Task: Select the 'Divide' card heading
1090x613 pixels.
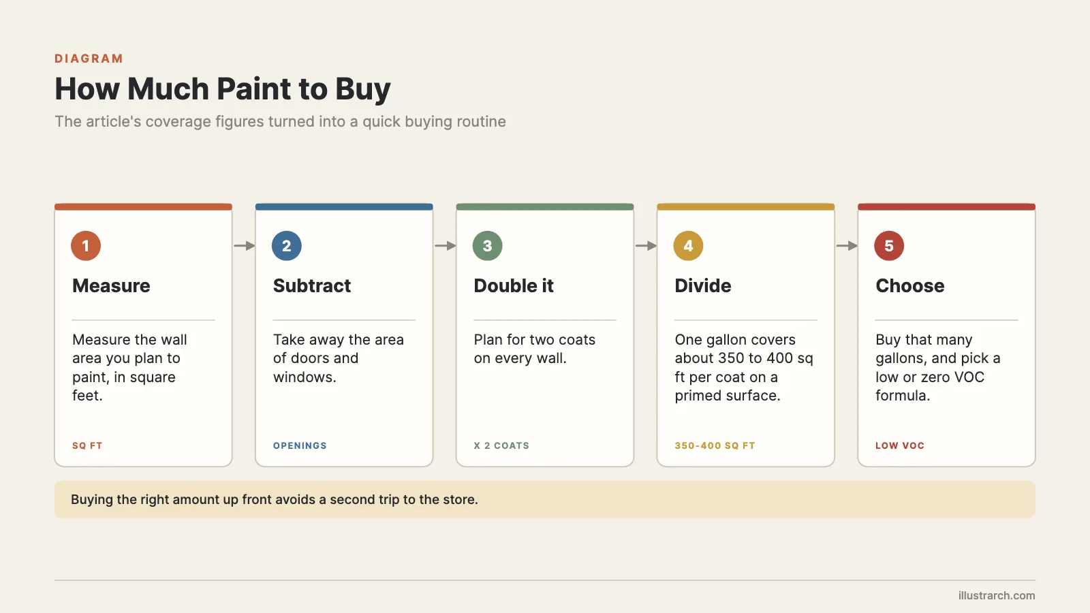Action: (x=703, y=285)
